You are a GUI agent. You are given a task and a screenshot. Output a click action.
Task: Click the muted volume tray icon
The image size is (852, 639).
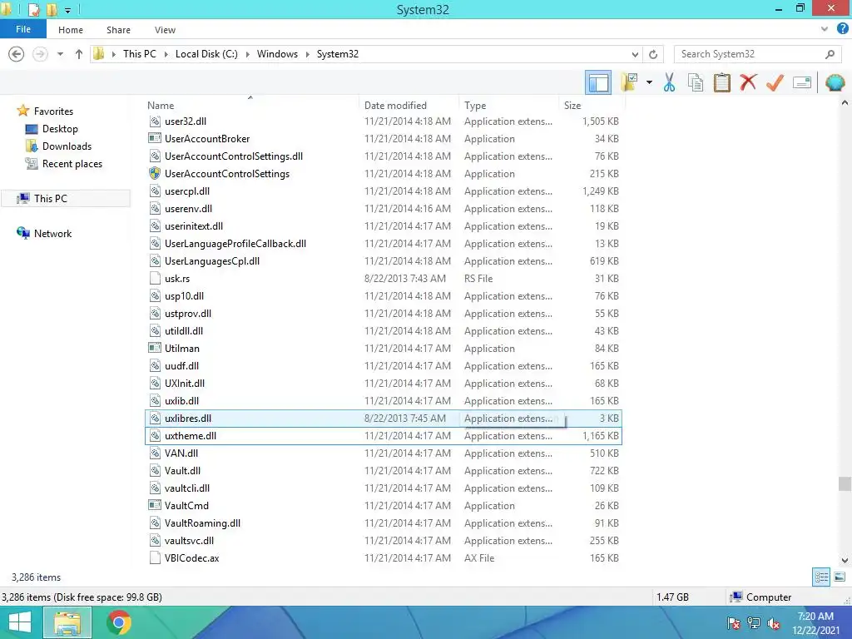click(x=773, y=623)
